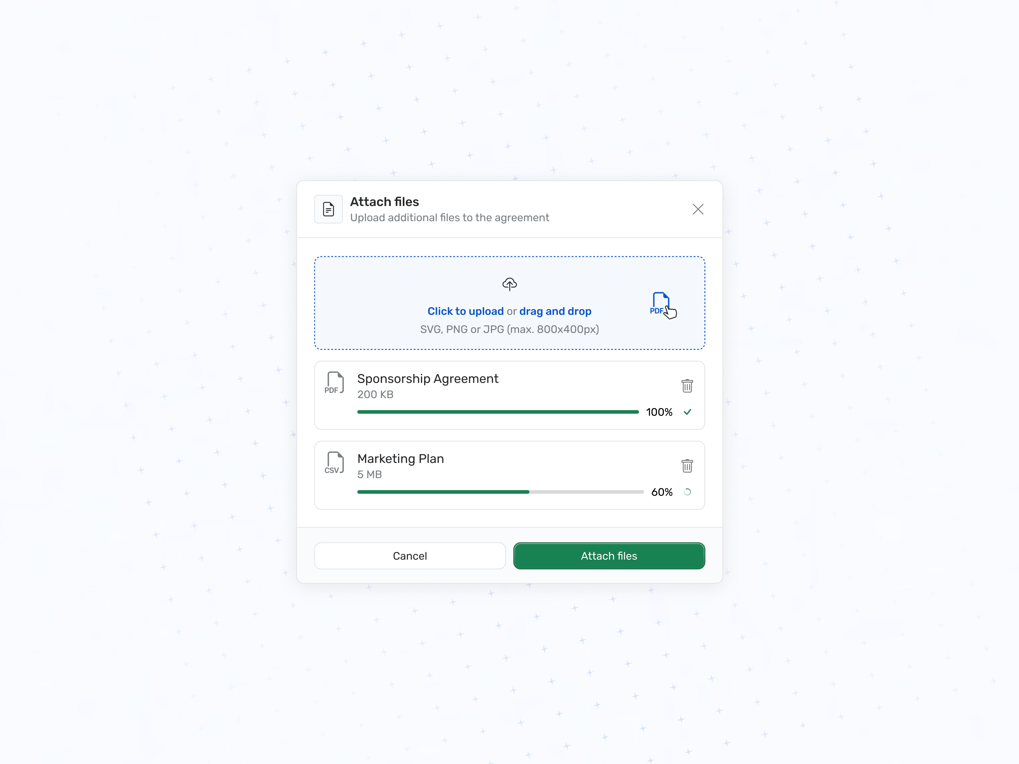Click the Cancel button

click(410, 556)
